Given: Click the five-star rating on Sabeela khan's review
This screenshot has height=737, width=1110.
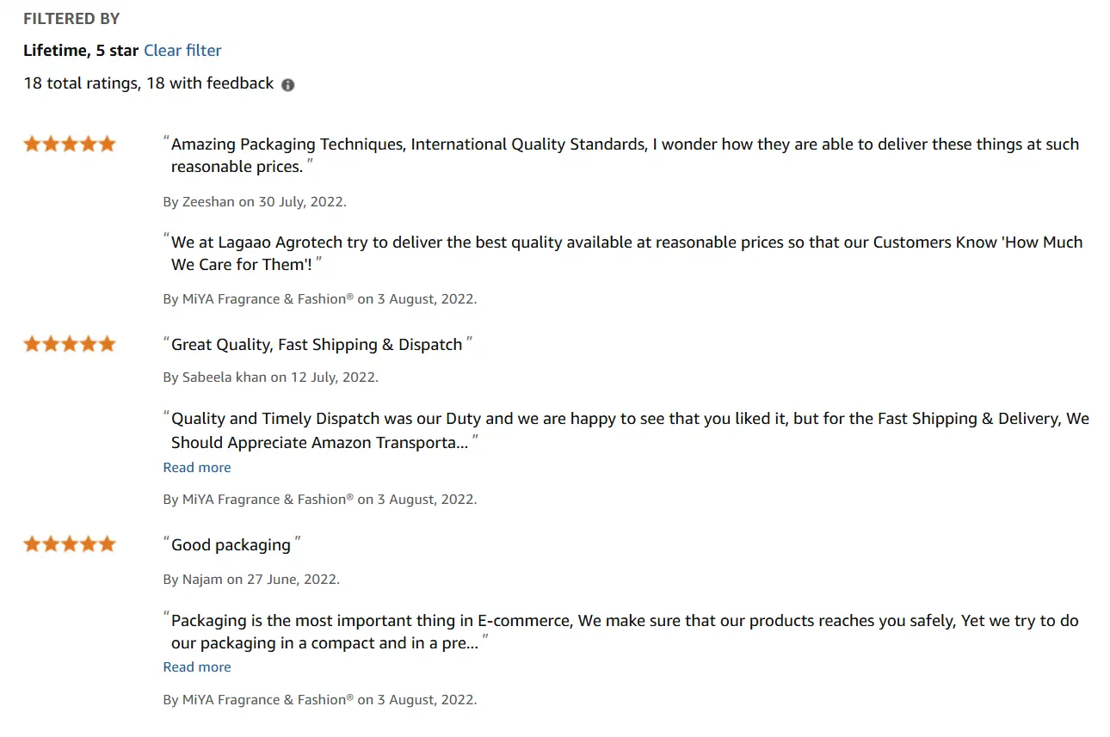Looking at the screenshot, I should 70,344.
